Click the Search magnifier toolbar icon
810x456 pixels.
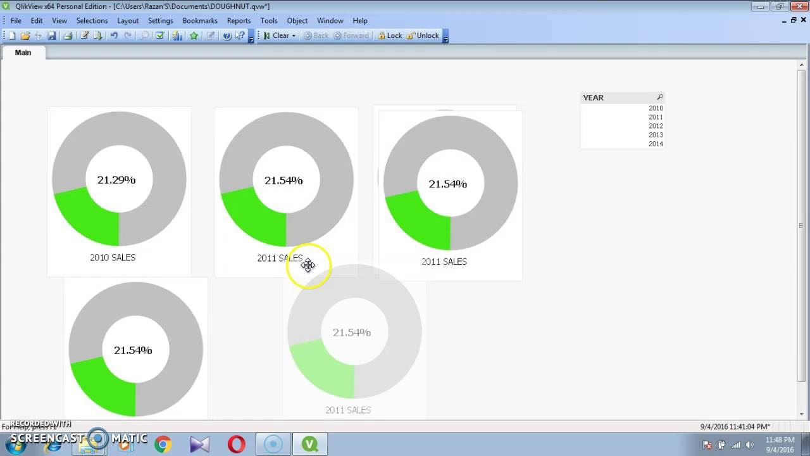(145, 36)
